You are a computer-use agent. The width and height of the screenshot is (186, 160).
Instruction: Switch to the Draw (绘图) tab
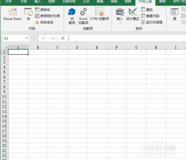(x=51, y=1)
